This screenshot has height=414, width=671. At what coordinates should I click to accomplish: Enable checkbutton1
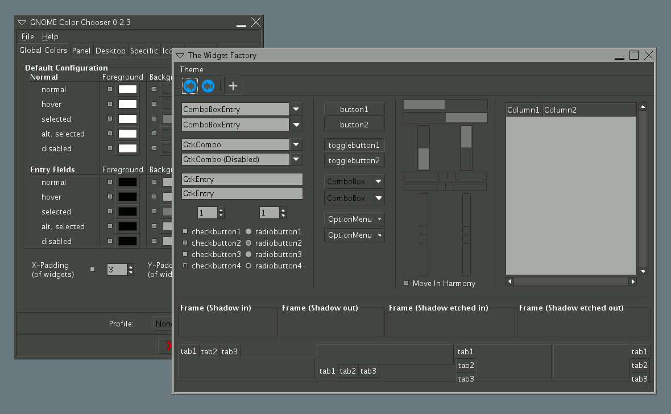[x=185, y=231]
